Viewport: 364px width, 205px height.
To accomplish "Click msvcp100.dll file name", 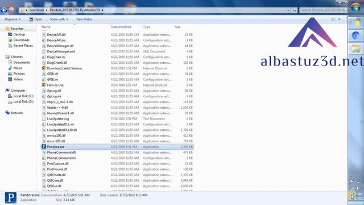I will point(56,136).
